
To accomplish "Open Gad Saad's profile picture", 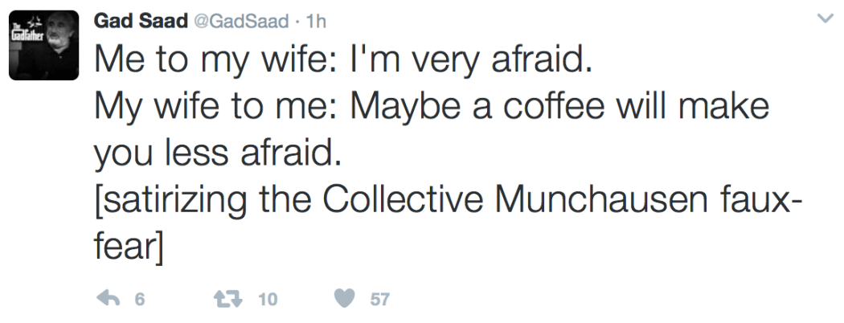I will pos(43,45).
